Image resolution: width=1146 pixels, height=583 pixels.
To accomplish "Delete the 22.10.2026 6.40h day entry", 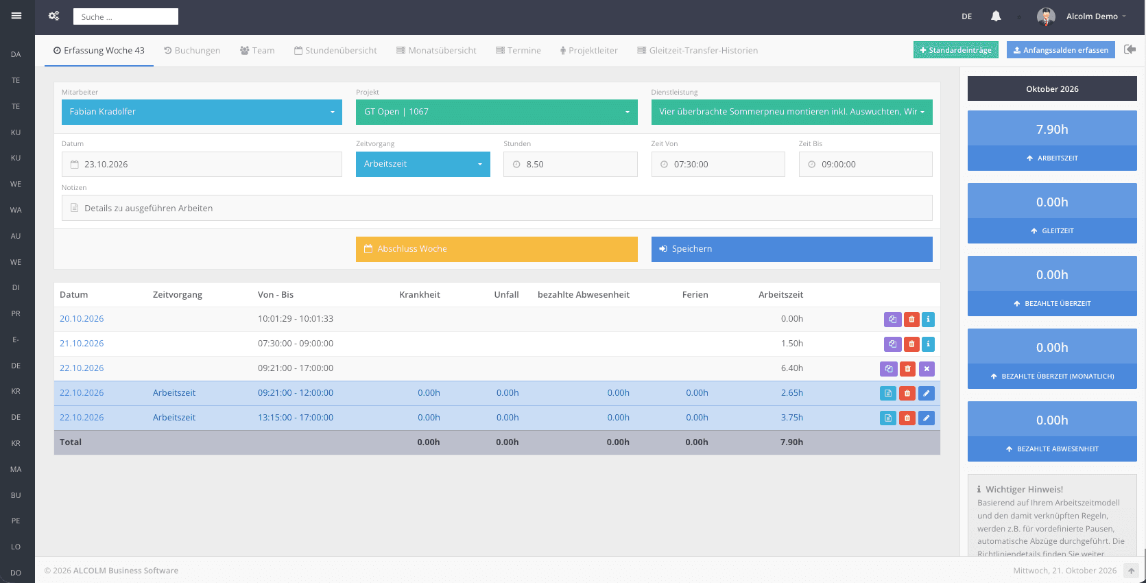I will 907,368.
